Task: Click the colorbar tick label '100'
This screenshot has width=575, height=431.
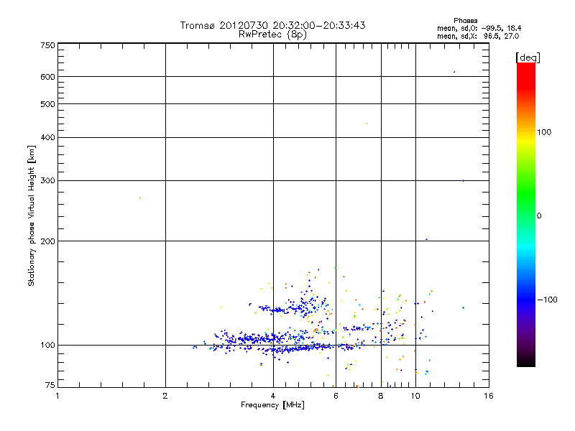Action: click(544, 132)
